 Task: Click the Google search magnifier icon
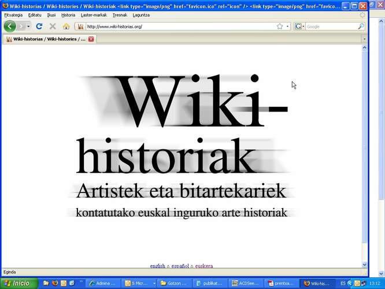coord(361,26)
